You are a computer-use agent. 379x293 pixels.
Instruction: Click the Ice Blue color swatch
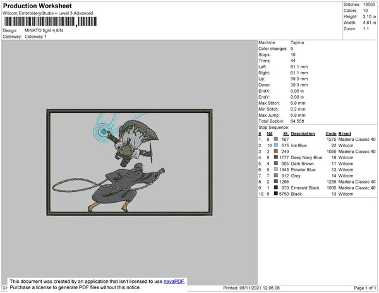(x=276, y=145)
